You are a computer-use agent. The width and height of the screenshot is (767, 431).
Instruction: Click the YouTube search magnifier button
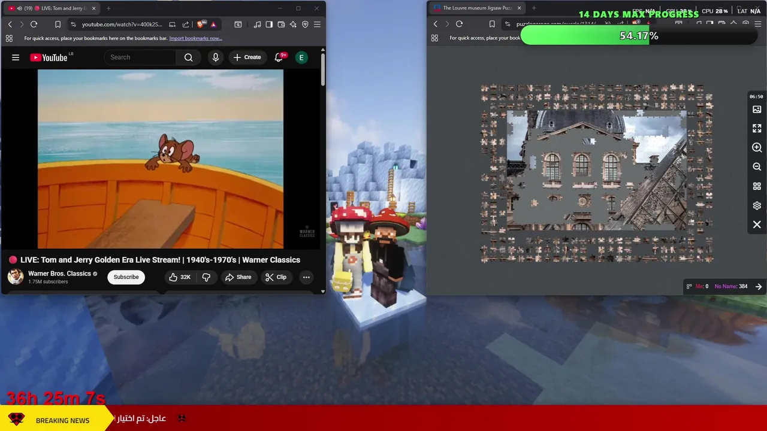[x=188, y=57]
